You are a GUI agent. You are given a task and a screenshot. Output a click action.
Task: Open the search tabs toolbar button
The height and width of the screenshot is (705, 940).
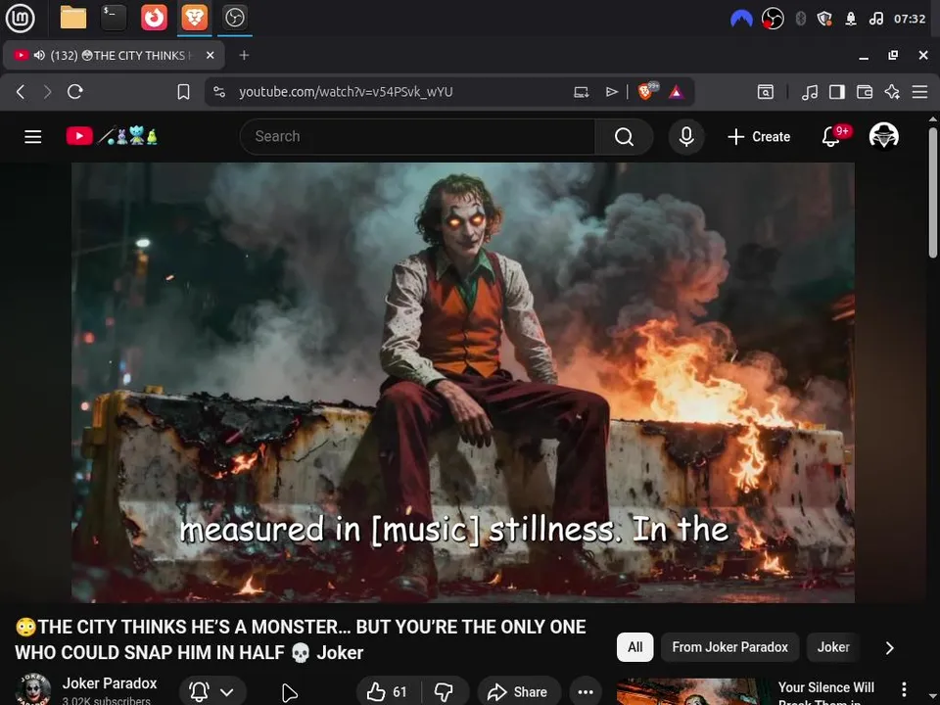(x=766, y=92)
